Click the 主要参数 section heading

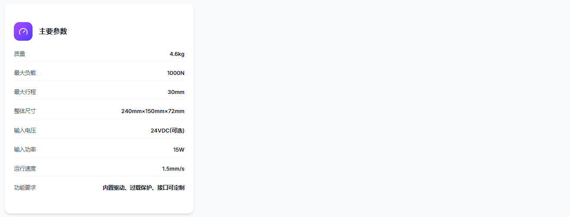point(53,31)
